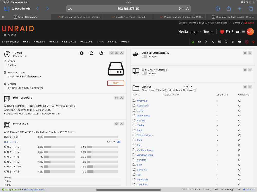Collapse the Virtual Machines tile
This screenshot has width=257, height=192.
point(250,70)
